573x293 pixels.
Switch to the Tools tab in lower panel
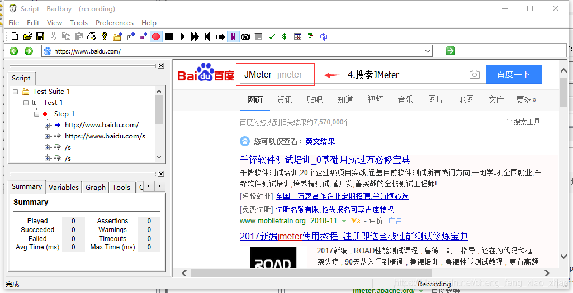(x=121, y=187)
